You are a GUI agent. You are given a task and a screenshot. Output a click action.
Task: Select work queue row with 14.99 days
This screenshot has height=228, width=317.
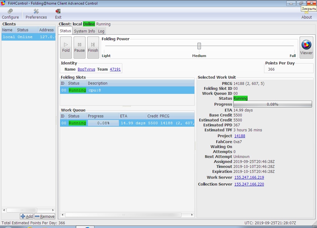point(127,123)
